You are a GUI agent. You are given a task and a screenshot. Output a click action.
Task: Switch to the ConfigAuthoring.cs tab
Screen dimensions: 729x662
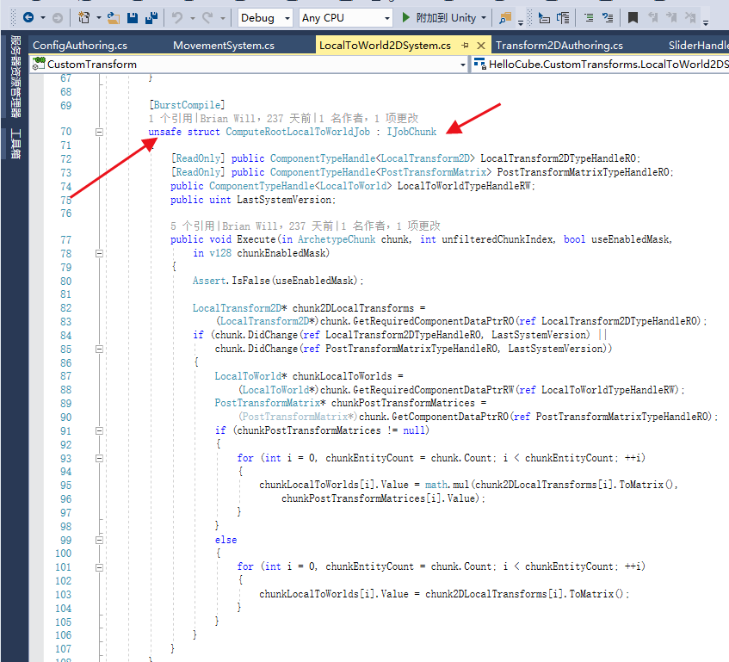tap(80, 45)
